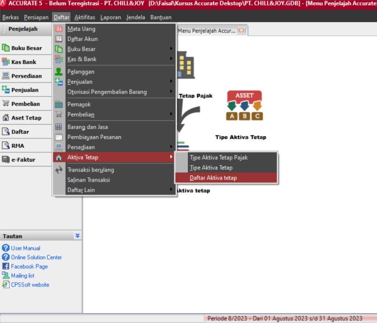Open the Laporan menu
Image resolution: width=377 pixels, height=323 pixels.
pos(110,17)
